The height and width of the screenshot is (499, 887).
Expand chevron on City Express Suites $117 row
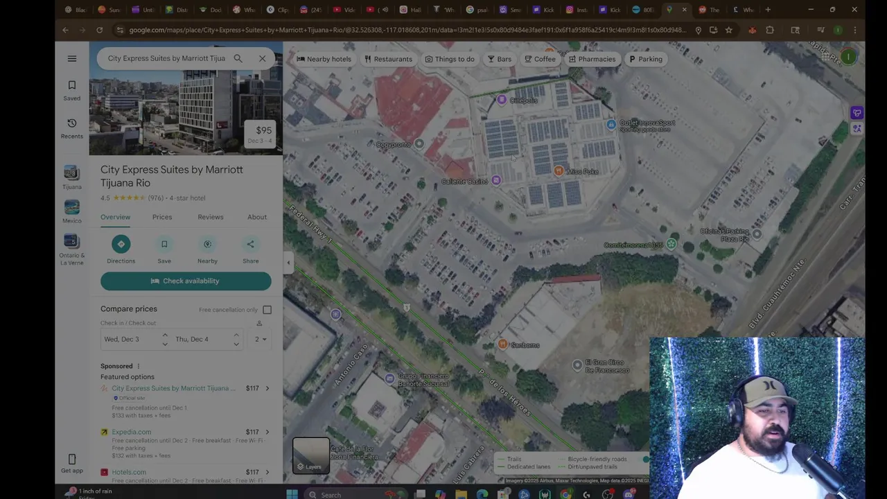267,388
